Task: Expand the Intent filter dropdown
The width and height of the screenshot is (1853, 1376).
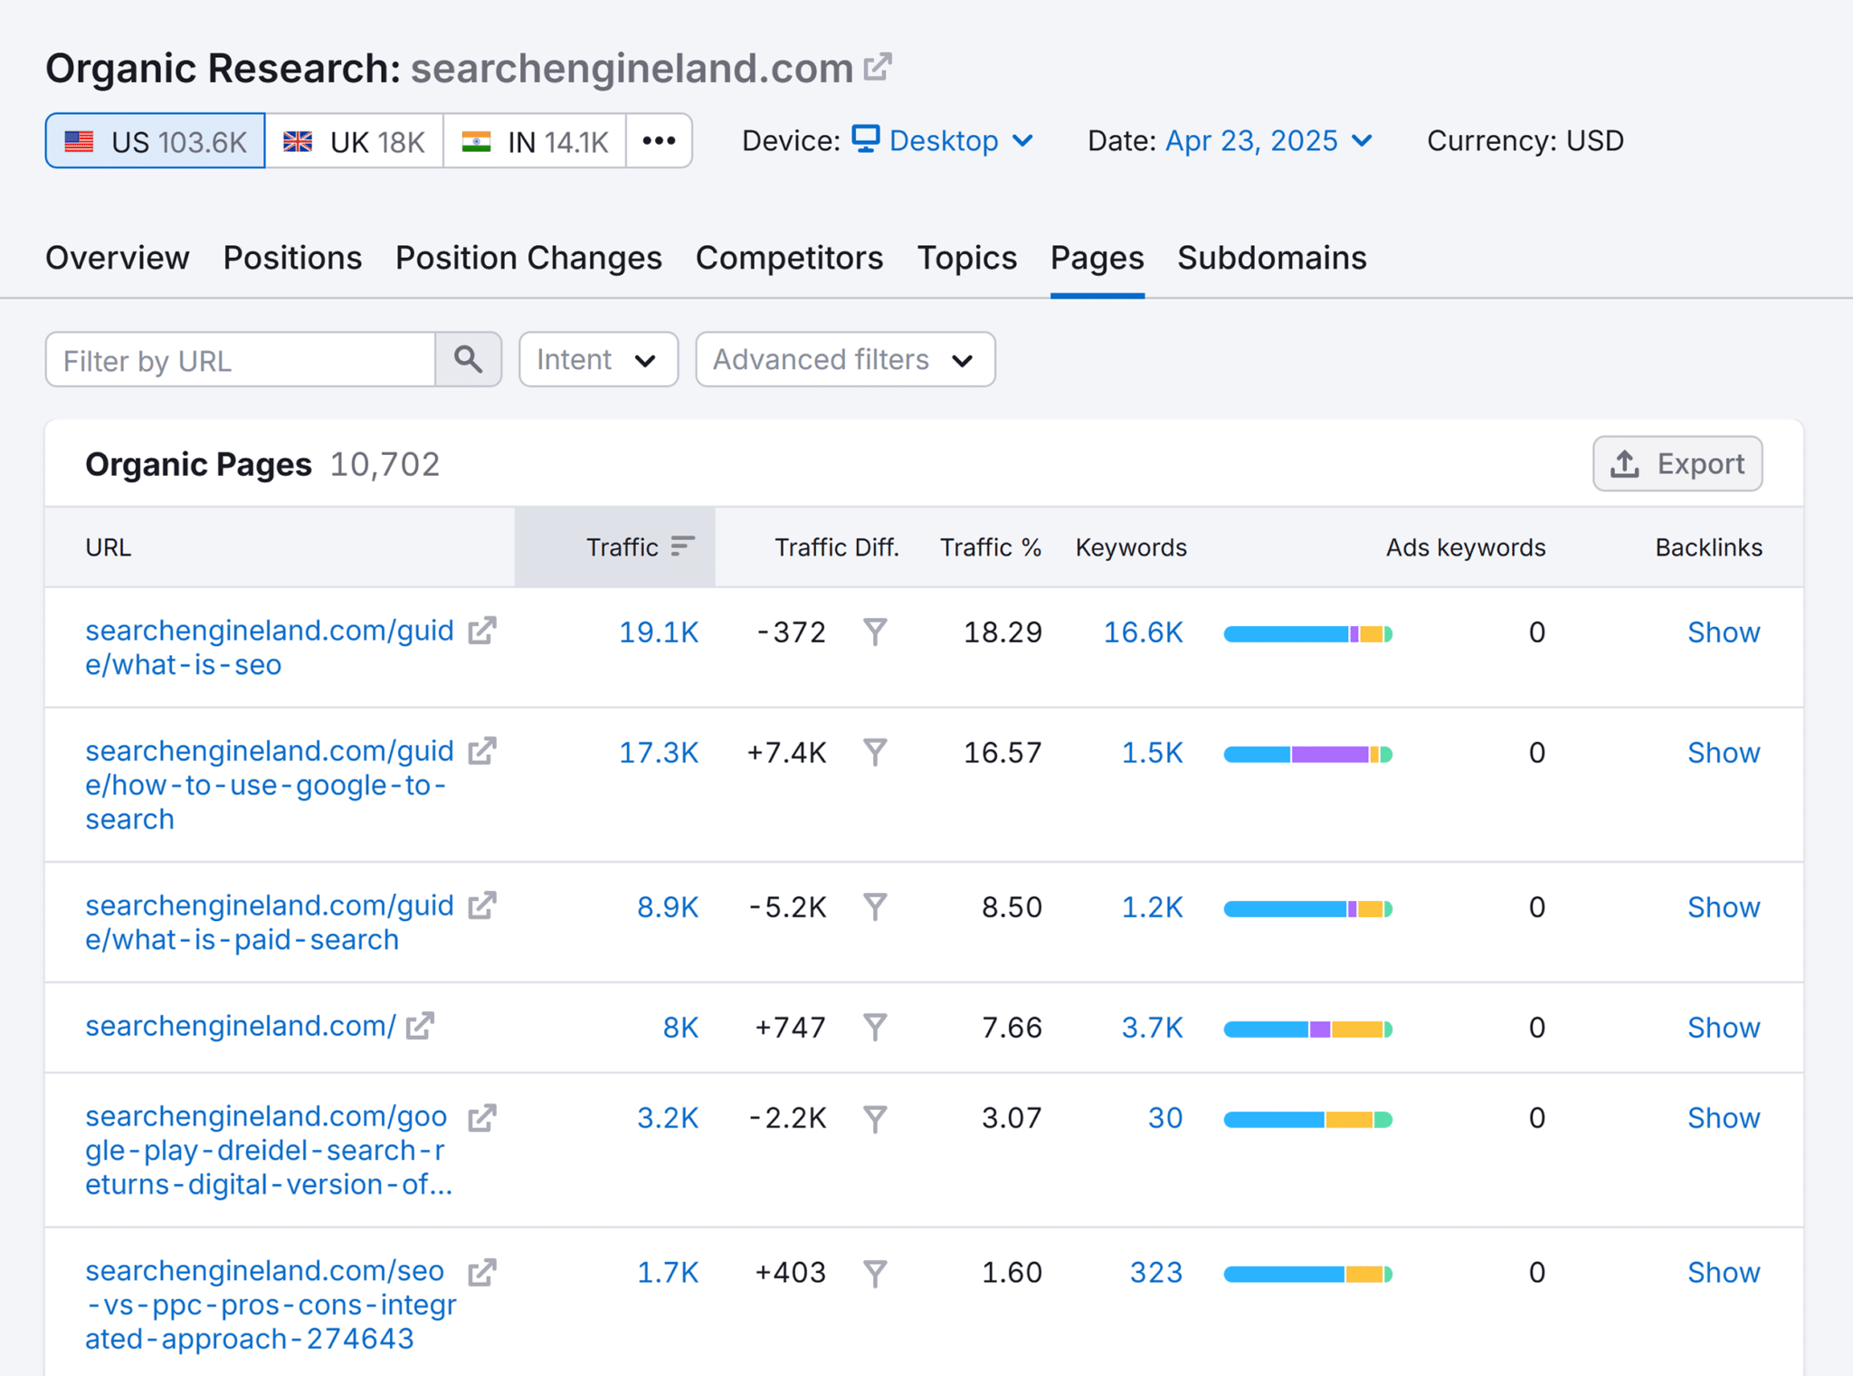Action: [x=598, y=359]
